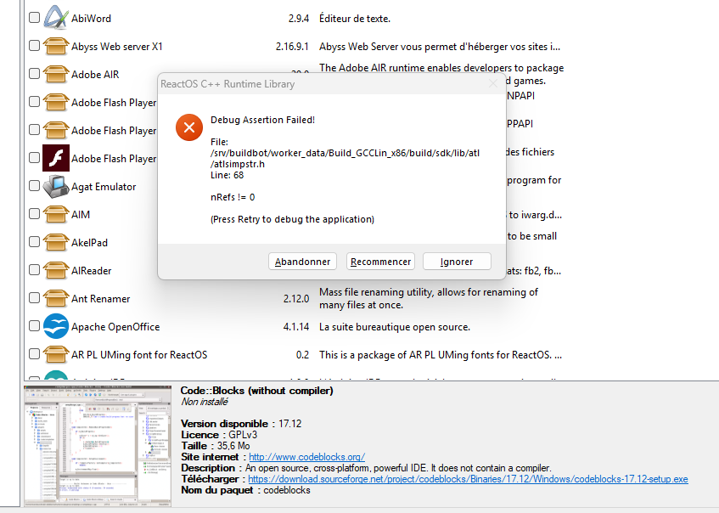719x513 pixels.
Task: Click the Abandonner button
Action: click(302, 261)
